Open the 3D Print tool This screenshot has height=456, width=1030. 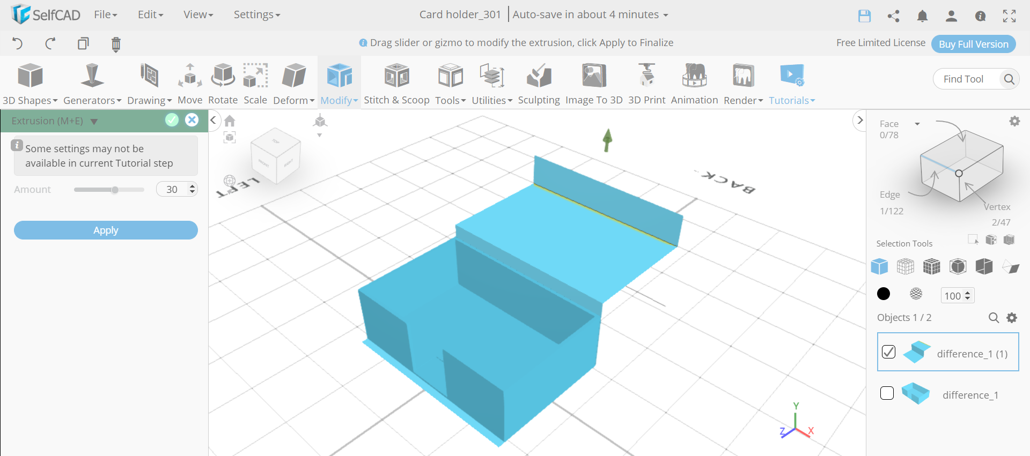click(647, 84)
